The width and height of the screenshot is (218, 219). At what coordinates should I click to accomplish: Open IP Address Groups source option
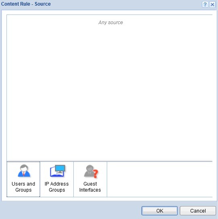coord(57,179)
